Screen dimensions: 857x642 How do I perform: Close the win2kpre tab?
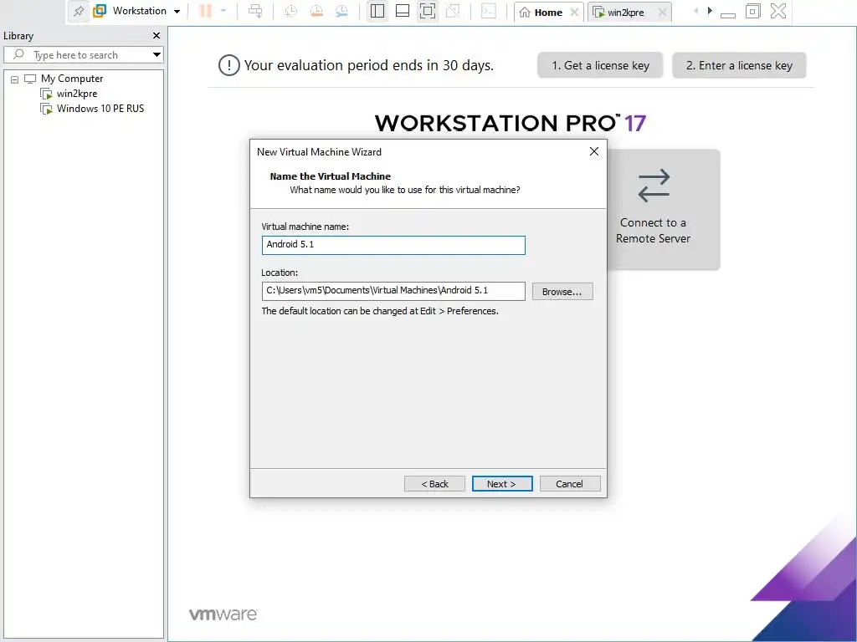click(x=663, y=12)
